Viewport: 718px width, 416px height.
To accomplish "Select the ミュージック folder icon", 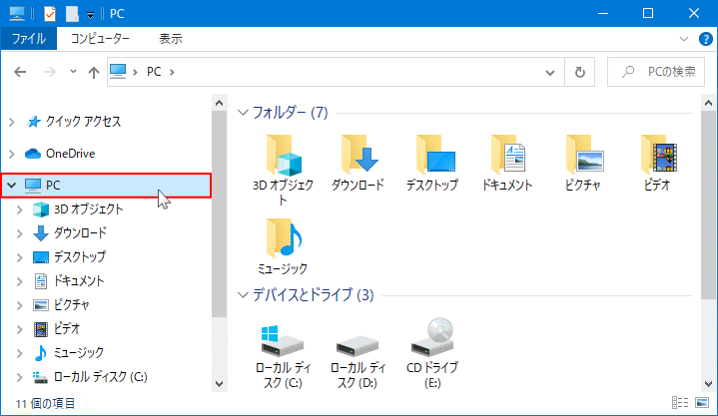I will point(283,239).
